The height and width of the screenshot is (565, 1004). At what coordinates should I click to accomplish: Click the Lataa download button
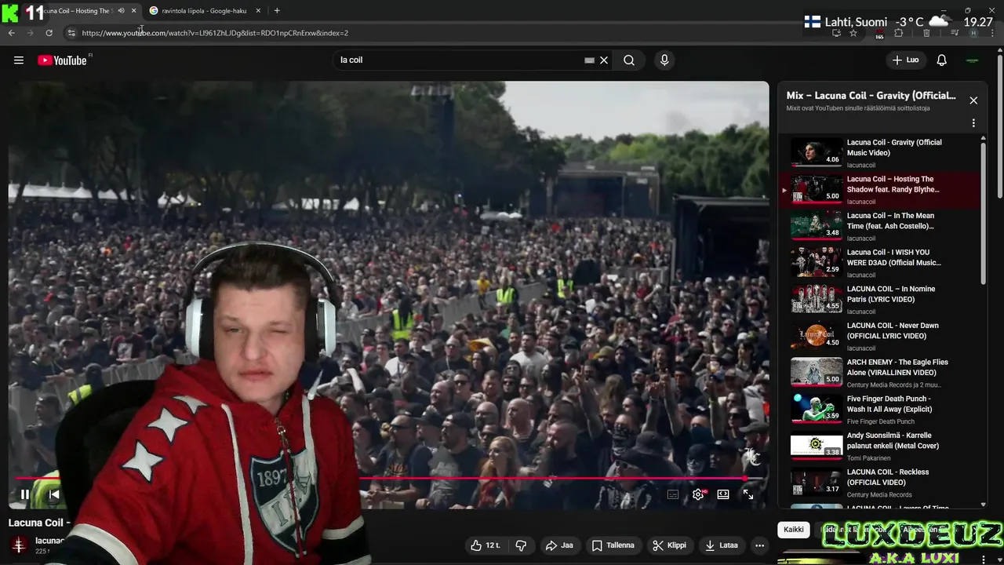pyautogui.click(x=722, y=545)
